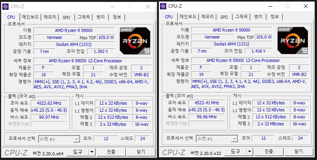Open the 정보 tab in the x32 window

(275, 17)
